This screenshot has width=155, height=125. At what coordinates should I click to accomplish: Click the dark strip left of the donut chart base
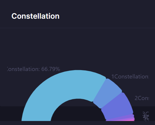coord(10,114)
